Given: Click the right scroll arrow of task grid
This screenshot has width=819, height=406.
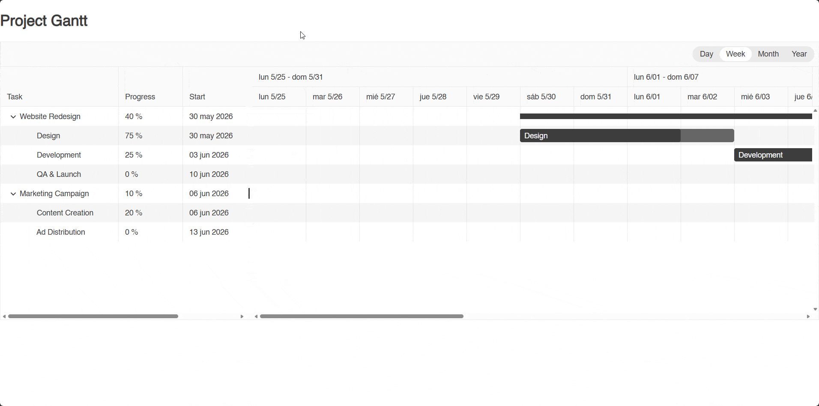Looking at the screenshot, I should pyautogui.click(x=242, y=316).
